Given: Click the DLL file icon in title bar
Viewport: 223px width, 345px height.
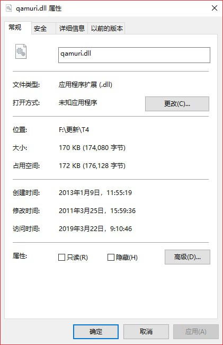Looking at the screenshot, I should coord(8,8).
